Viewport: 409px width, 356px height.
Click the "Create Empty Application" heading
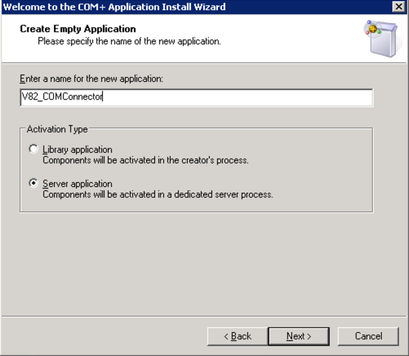coord(78,29)
